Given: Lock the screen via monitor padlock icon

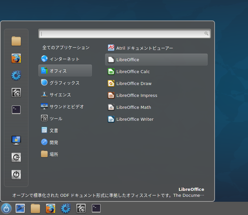Looking at the screenshot, I should point(16,140).
